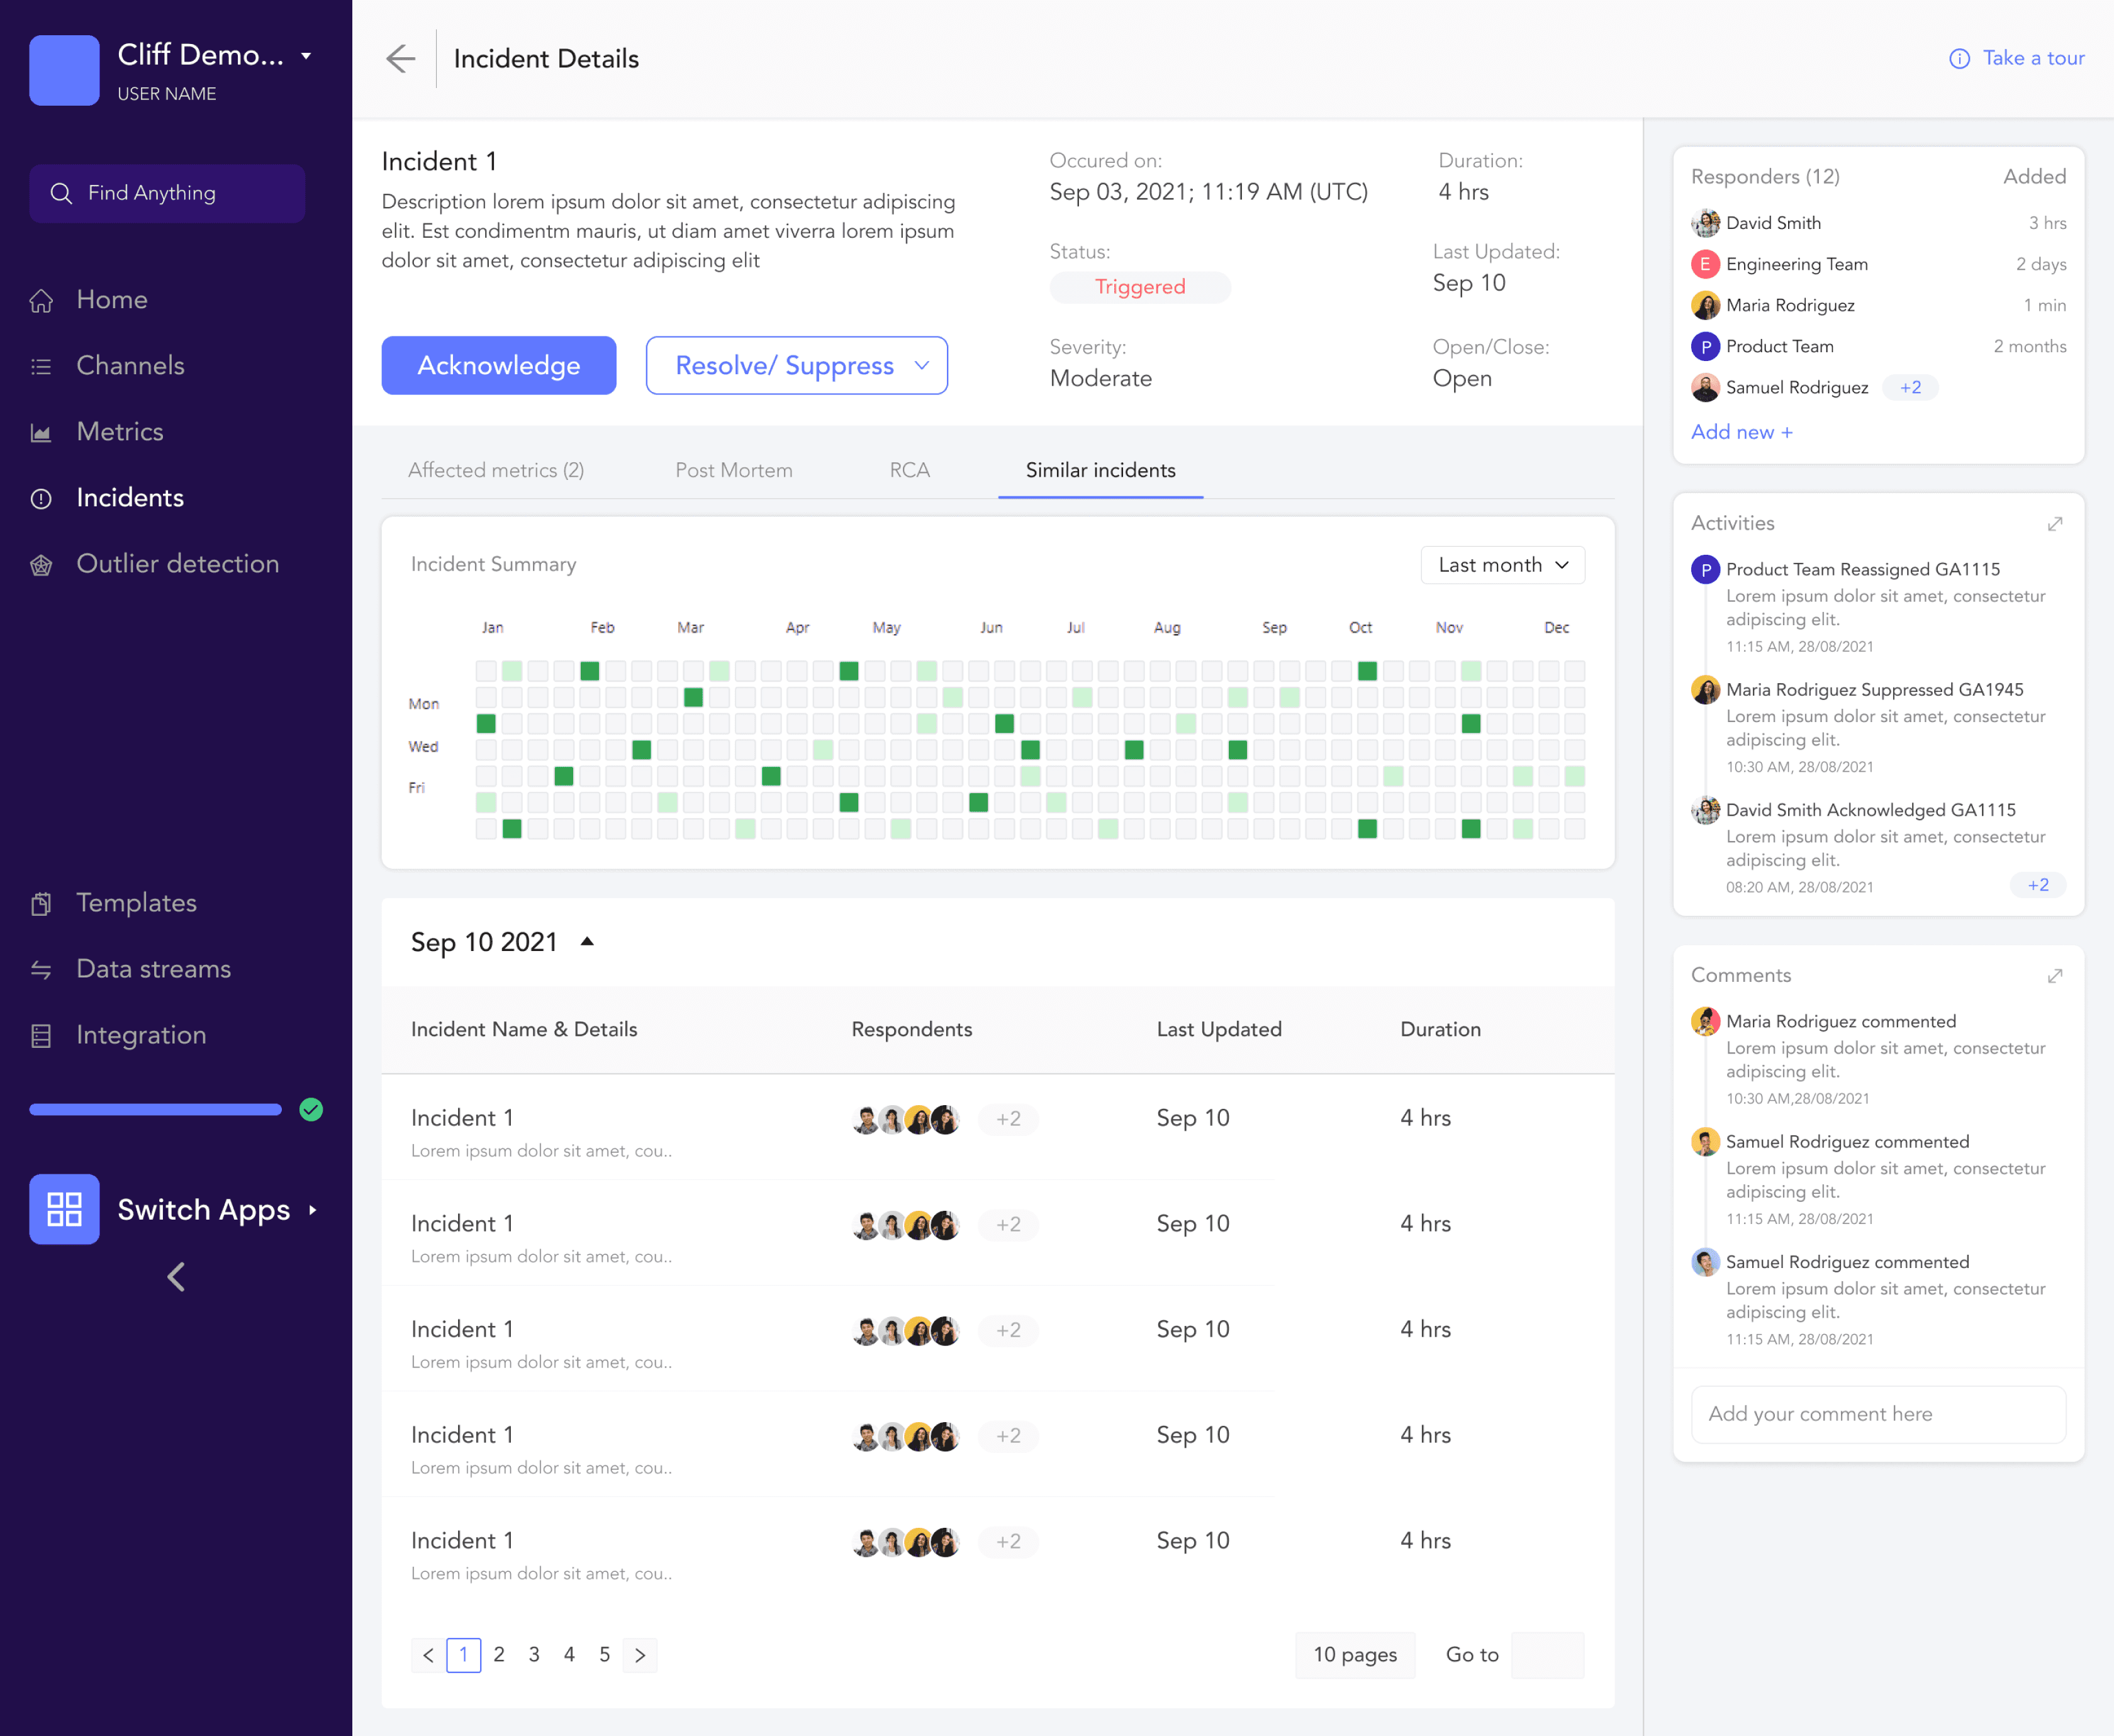Expand the Comments panel with arrow icon
The height and width of the screenshot is (1736, 2114).
point(2055,976)
